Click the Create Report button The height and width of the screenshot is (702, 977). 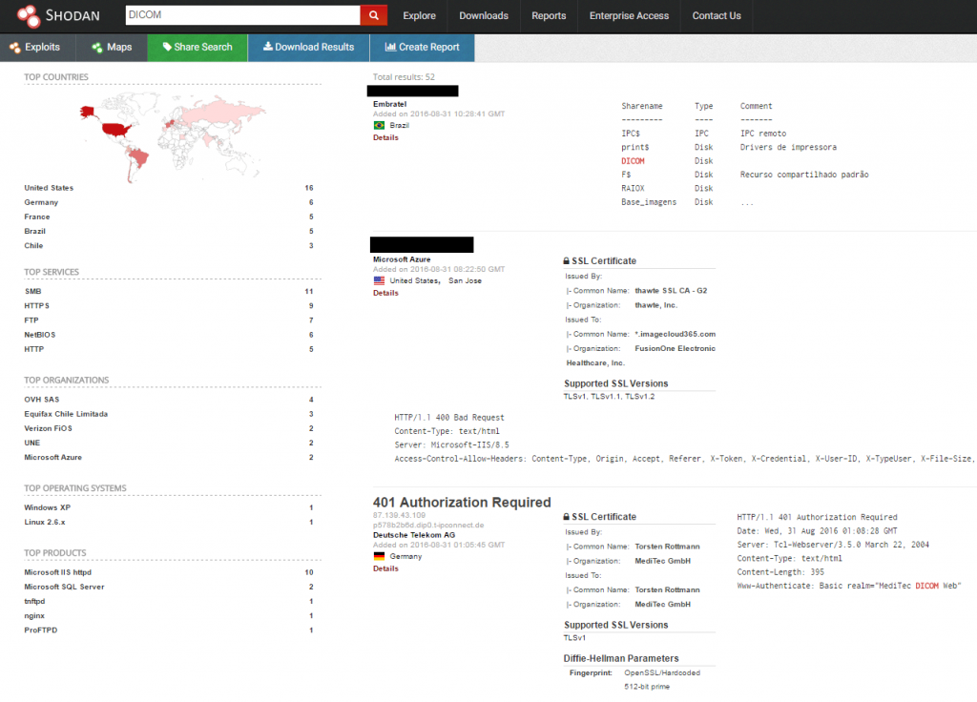[x=423, y=48]
